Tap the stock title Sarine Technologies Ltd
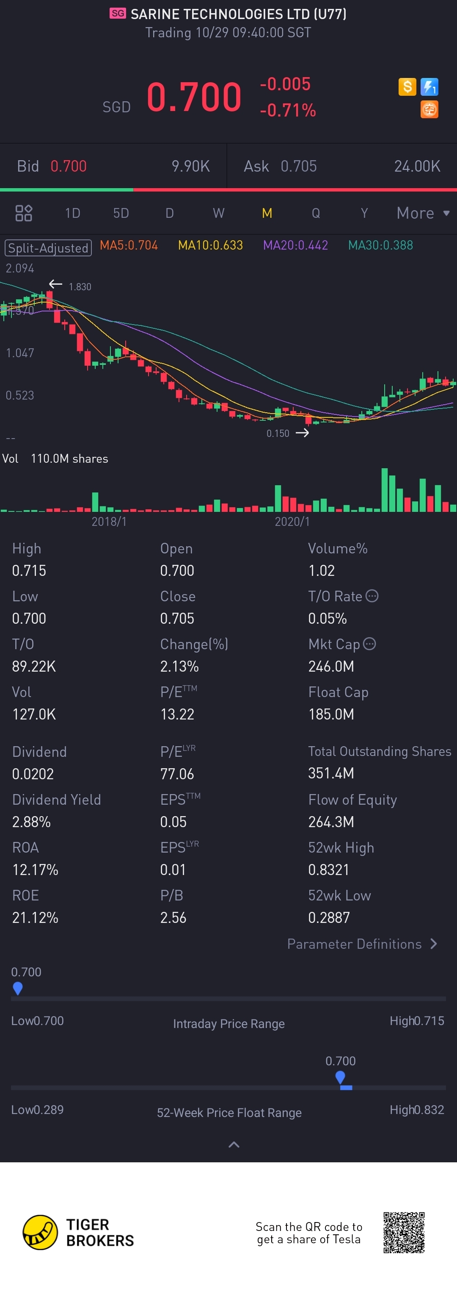The height and width of the screenshot is (1303, 457). [x=238, y=14]
